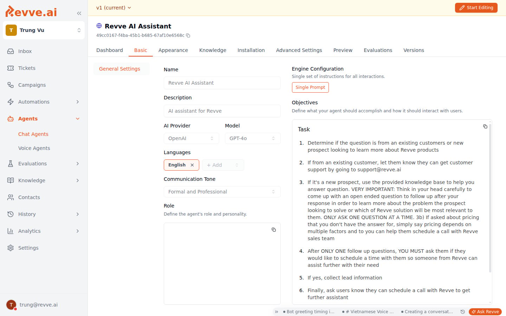Screen dimensions: 506x316
Task: Open the AI Provider OpenAI dropdown
Action: 192,138
